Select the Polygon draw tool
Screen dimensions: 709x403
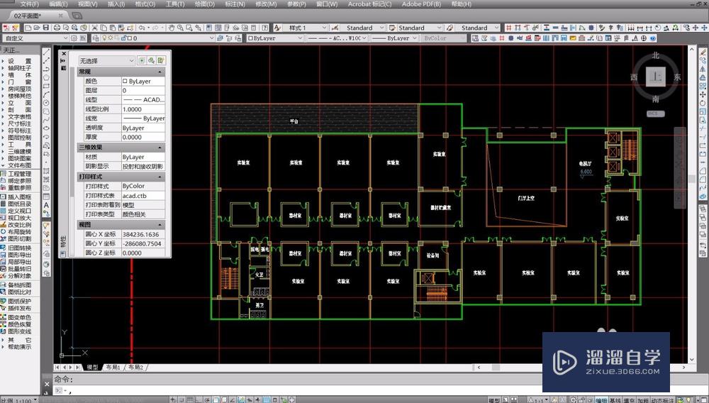point(47,78)
